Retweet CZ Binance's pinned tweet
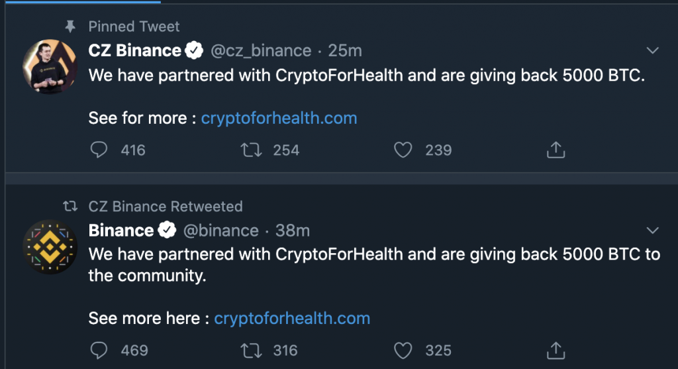 point(250,150)
